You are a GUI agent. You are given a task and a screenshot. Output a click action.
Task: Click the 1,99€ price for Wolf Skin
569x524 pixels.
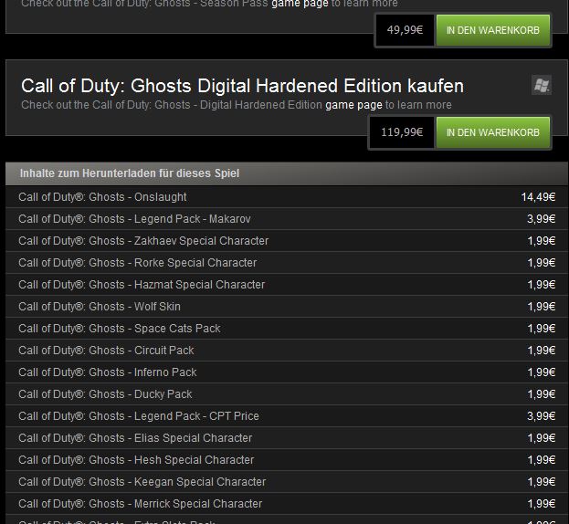tap(541, 307)
